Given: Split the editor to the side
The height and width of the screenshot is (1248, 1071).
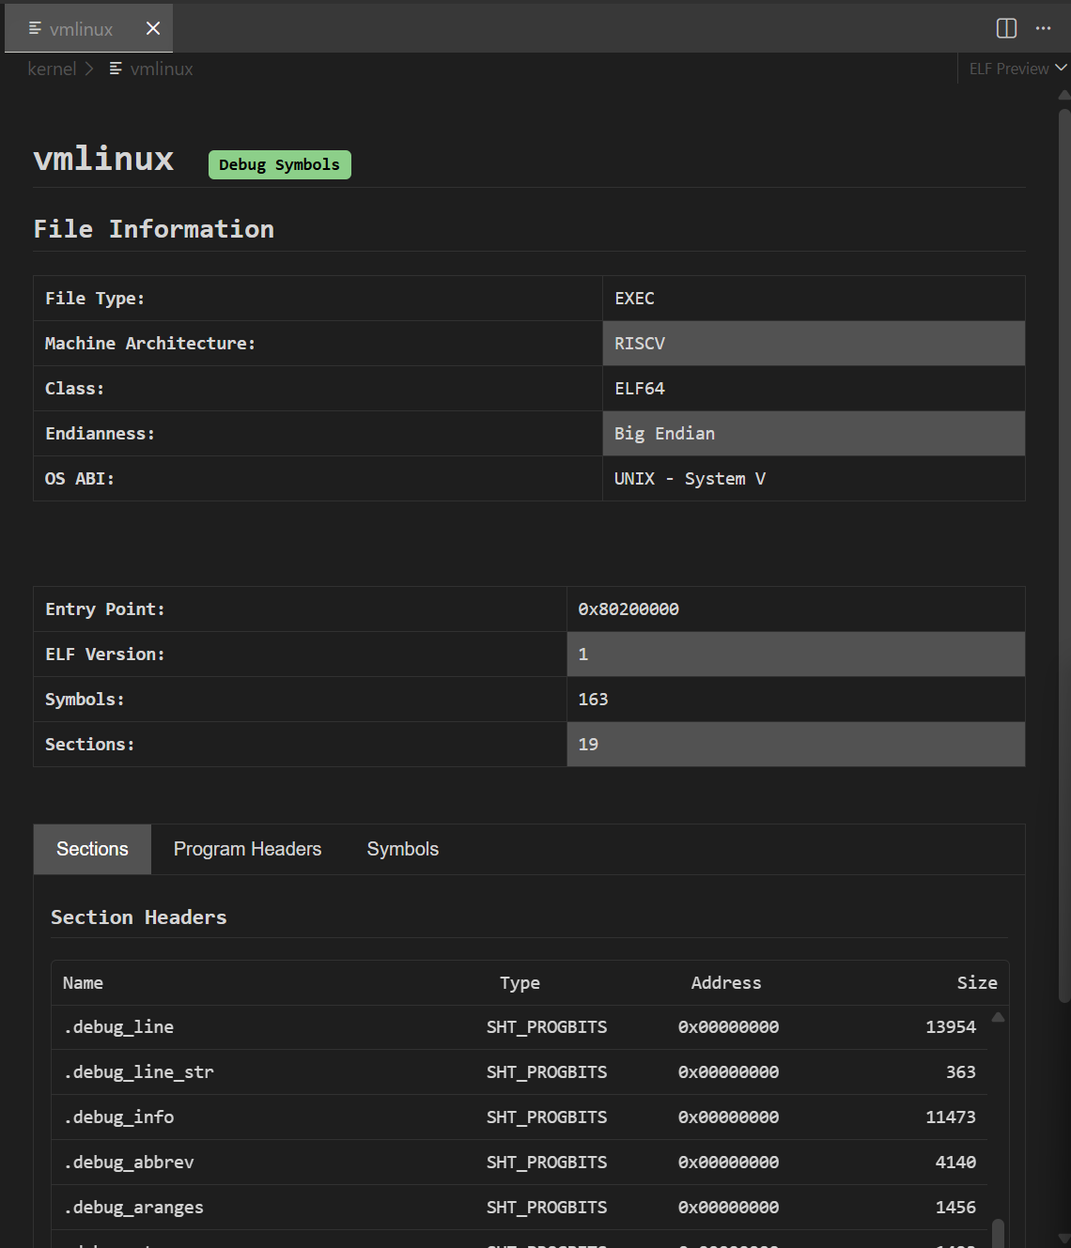Looking at the screenshot, I should pos(1006,28).
